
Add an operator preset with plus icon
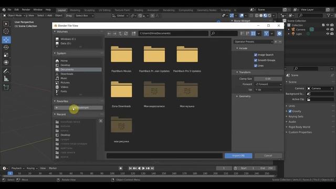coord(276,42)
